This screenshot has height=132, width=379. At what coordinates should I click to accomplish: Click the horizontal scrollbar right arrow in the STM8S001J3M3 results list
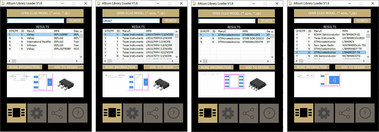click(269, 61)
